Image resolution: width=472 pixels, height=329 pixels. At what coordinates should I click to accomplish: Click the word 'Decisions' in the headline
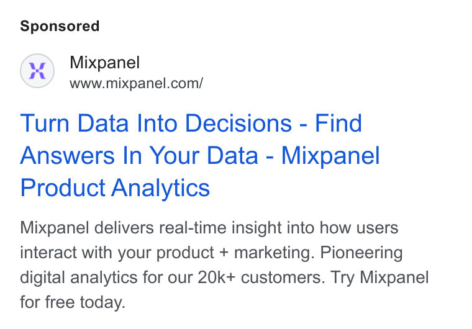point(238,123)
